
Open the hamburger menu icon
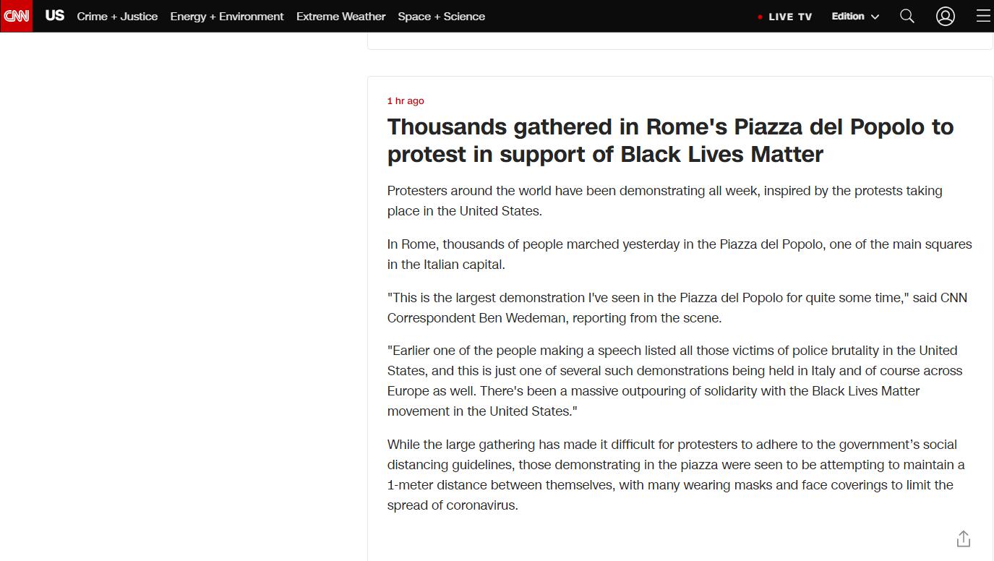click(983, 16)
